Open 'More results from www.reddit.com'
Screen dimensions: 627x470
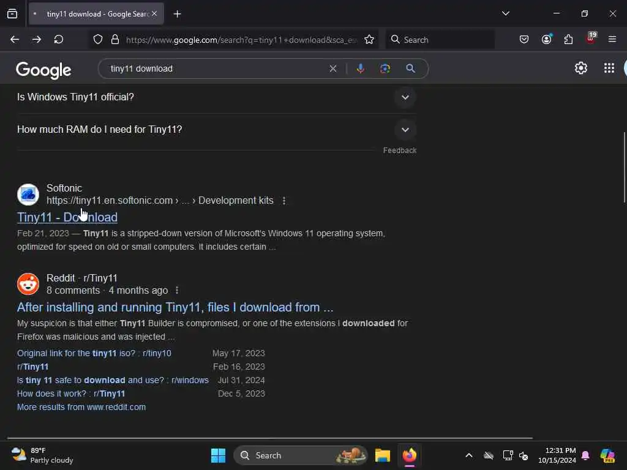81,407
